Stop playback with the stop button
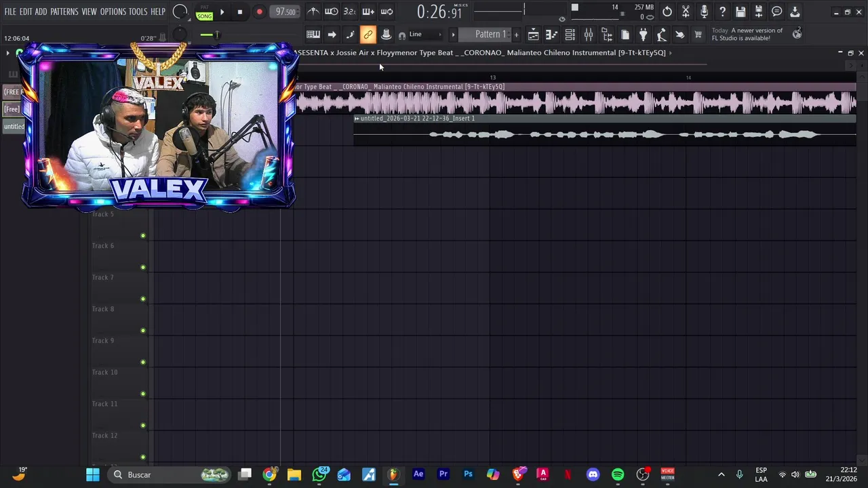Image resolution: width=868 pixels, height=488 pixels. click(239, 12)
